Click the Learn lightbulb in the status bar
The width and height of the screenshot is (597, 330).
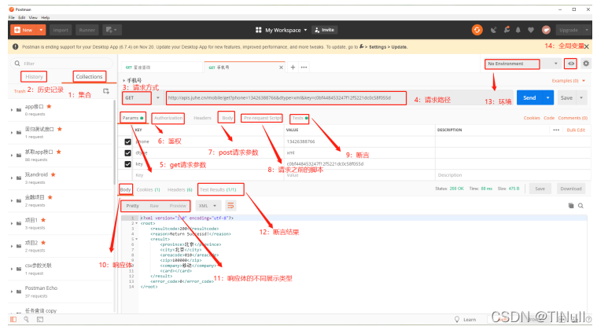pyautogui.click(x=457, y=319)
